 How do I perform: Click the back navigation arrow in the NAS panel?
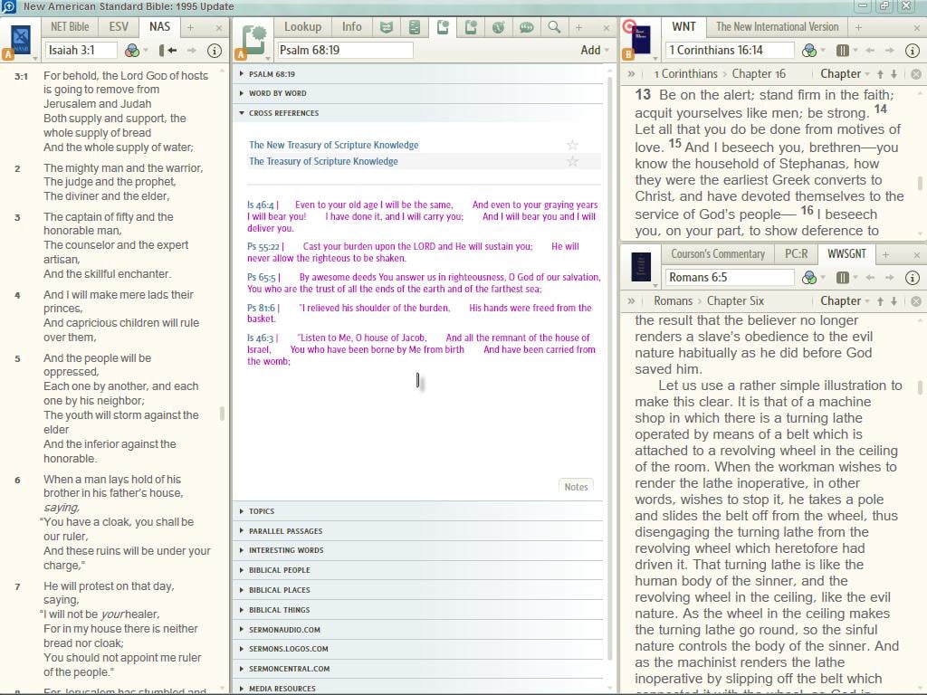171,50
